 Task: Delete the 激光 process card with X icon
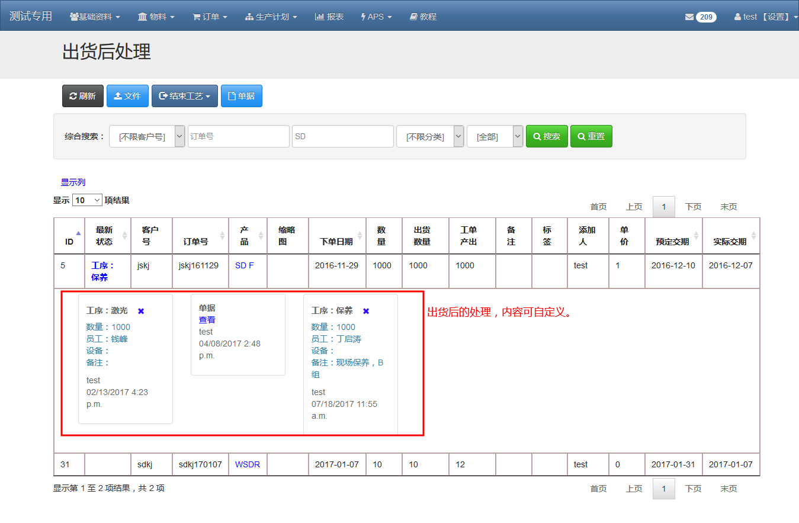point(141,311)
